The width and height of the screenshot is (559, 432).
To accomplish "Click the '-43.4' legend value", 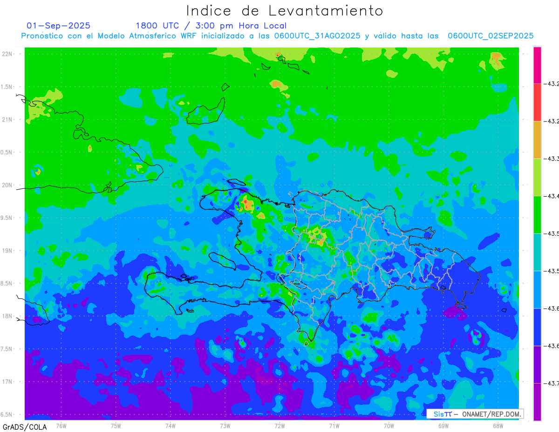I will tap(552, 196).
